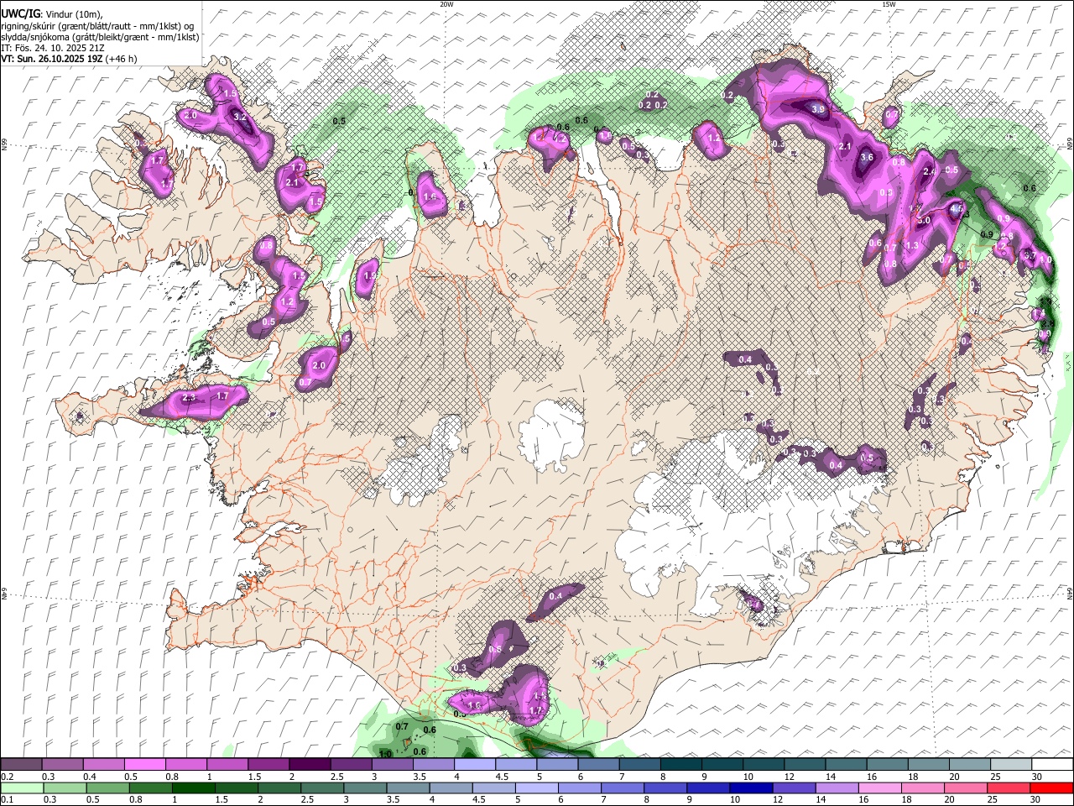1074x806 pixels.
Task: Click the '3.5' label in lower legend row
Action: (x=393, y=800)
